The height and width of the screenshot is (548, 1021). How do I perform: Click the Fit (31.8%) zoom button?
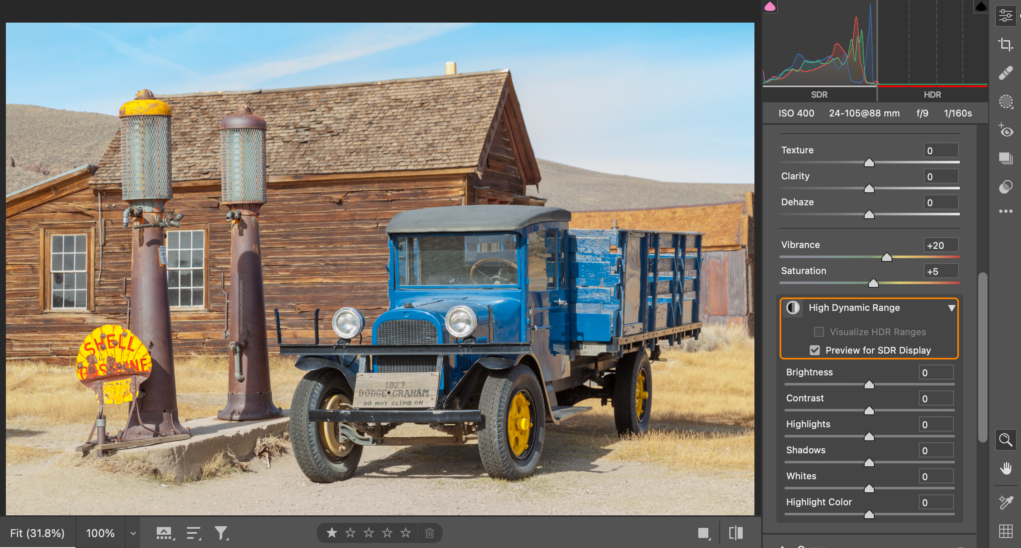tap(37, 533)
